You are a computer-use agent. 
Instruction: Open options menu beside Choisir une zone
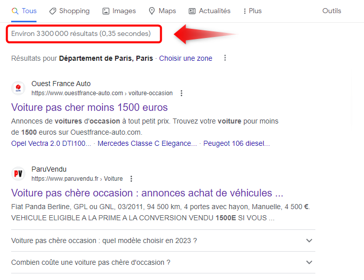pos(225,58)
